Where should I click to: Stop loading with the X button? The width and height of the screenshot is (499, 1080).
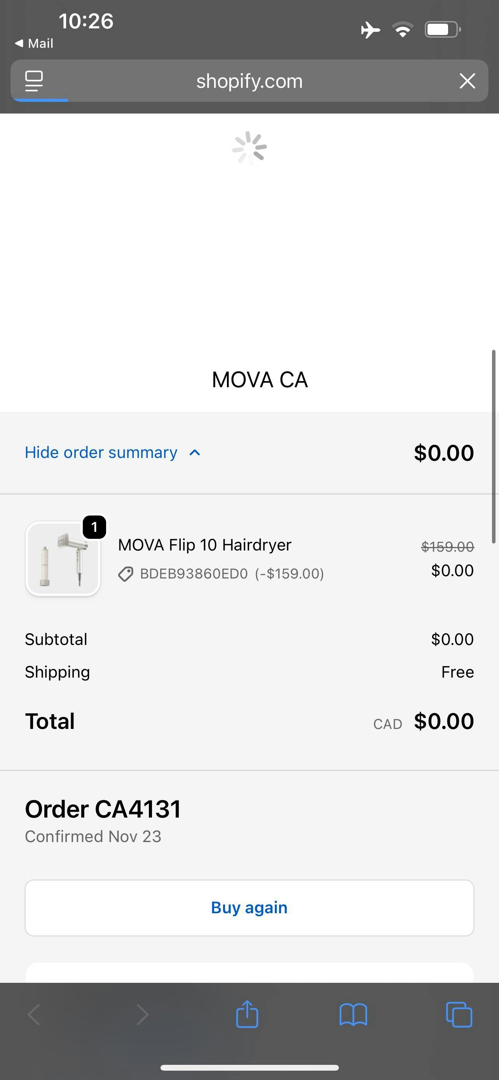(467, 81)
